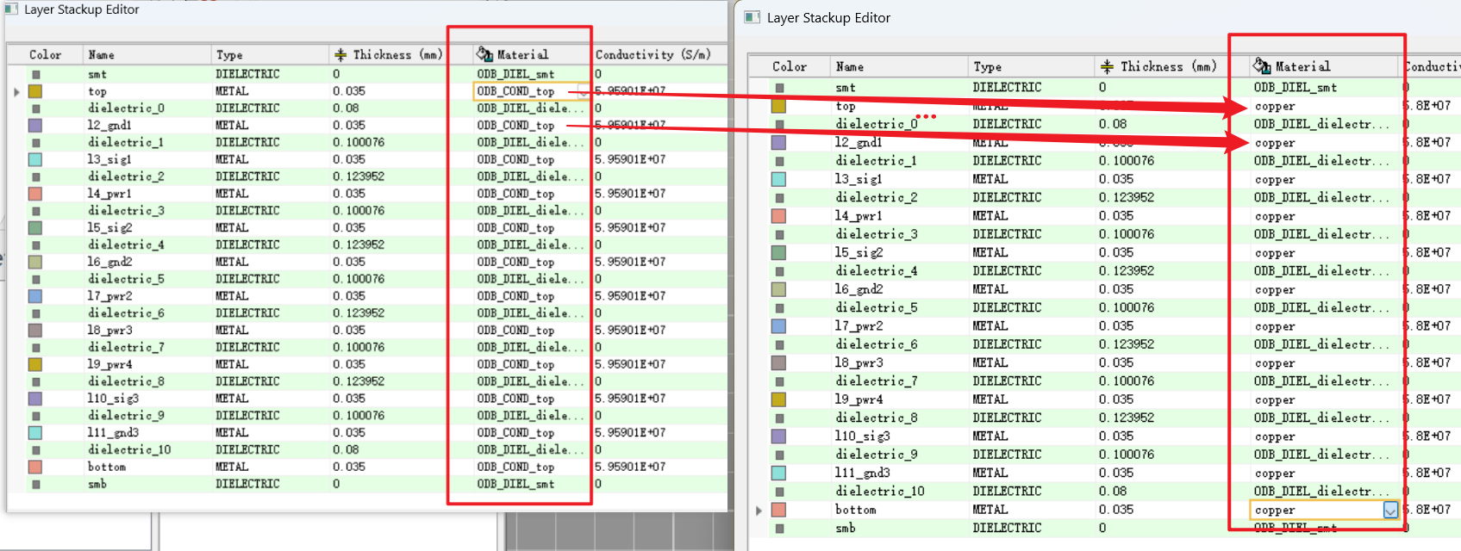Pick the yellow top swatch in the right window
Viewport: 1461px width, 551px height.
click(x=778, y=106)
